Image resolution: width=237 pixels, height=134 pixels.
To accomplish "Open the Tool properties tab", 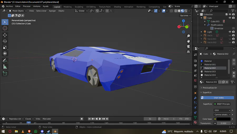I will tap(195, 55).
